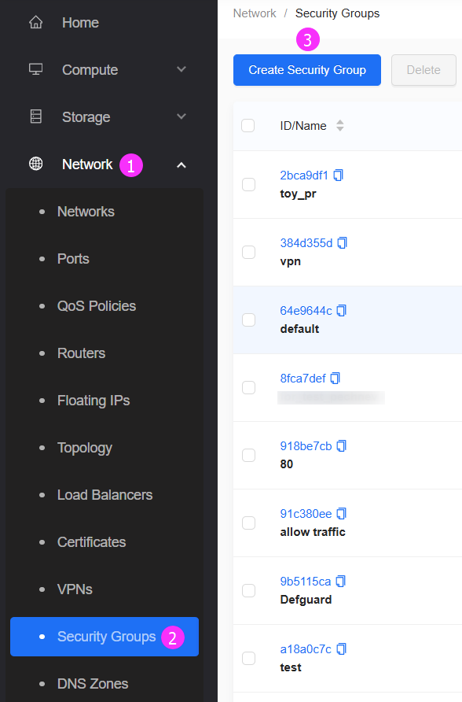Expand the Storage menu chevron

(181, 116)
